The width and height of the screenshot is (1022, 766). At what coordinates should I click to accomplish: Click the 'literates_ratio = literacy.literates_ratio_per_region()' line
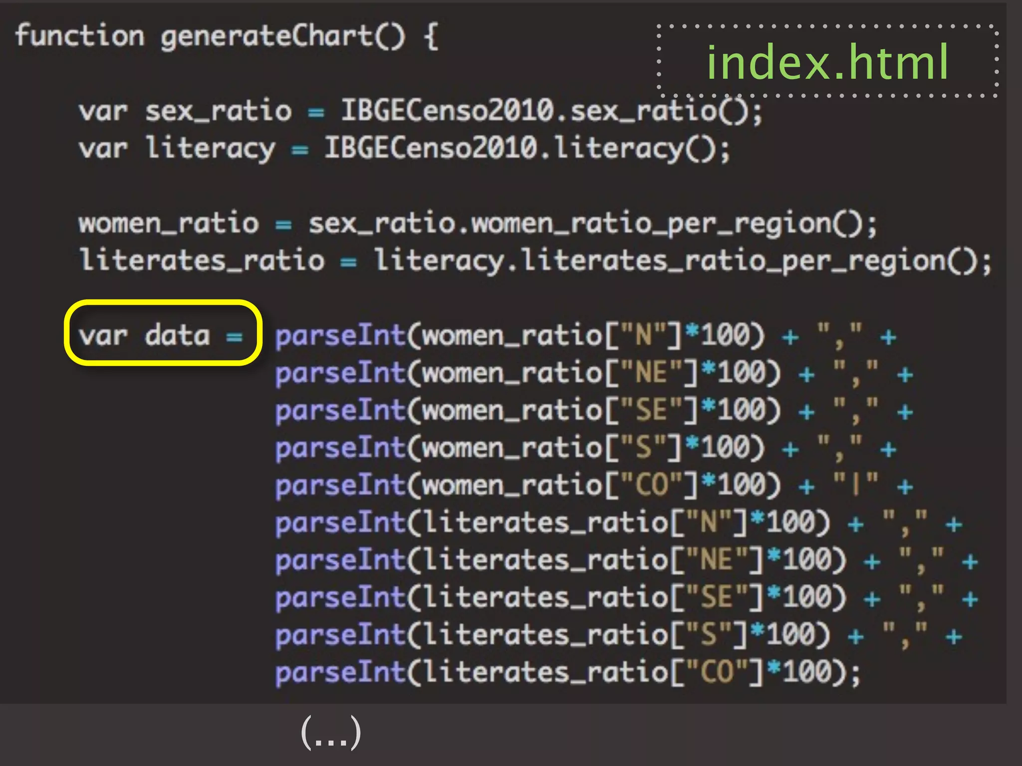tap(536, 261)
